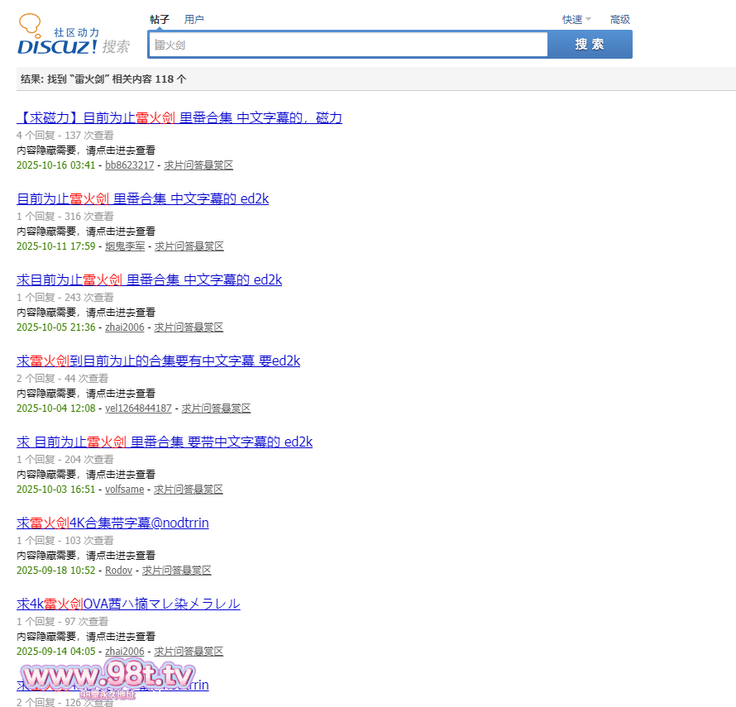The image size is (736, 707).
Task: Open 求片问答悬赏区 forum beside Rodov
Action: pos(176,571)
